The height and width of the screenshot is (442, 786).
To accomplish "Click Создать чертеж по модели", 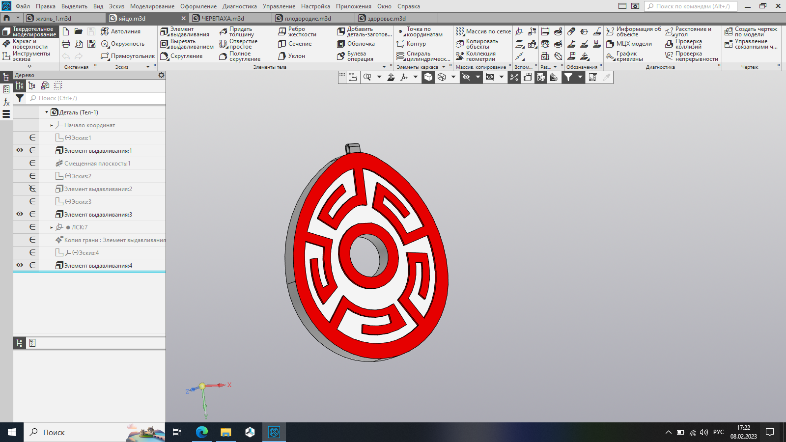I will pos(751,32).
